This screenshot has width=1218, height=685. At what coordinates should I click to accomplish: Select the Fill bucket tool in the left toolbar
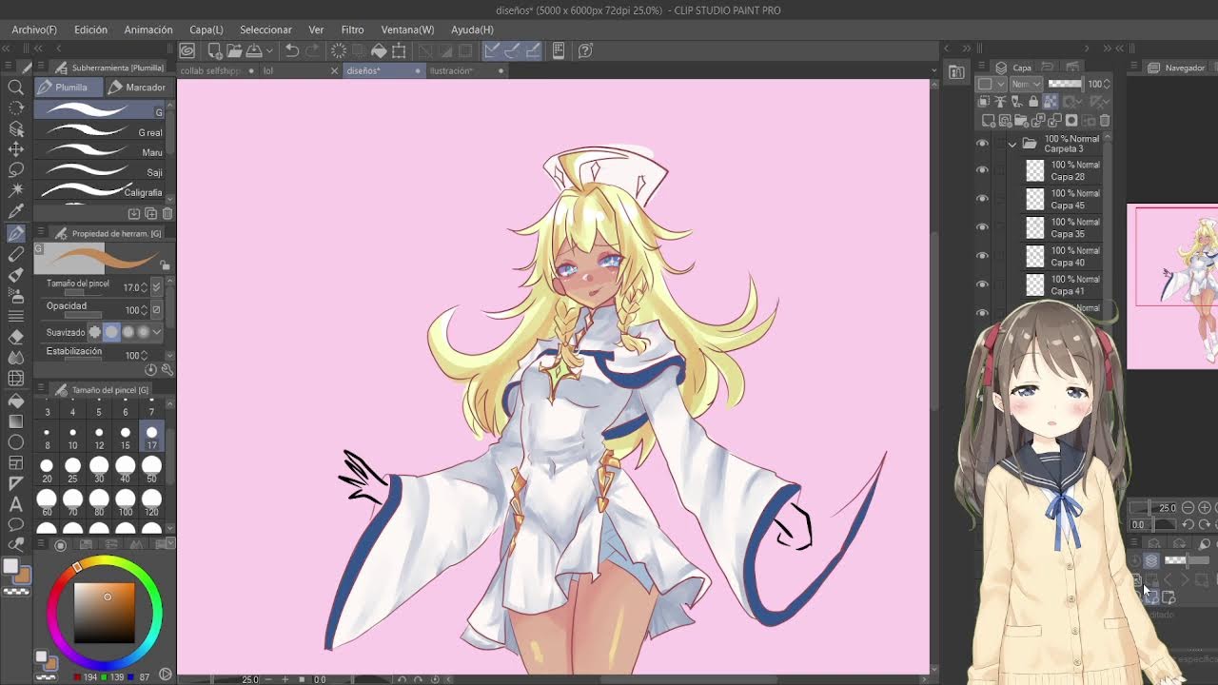[x=15, y=400]
